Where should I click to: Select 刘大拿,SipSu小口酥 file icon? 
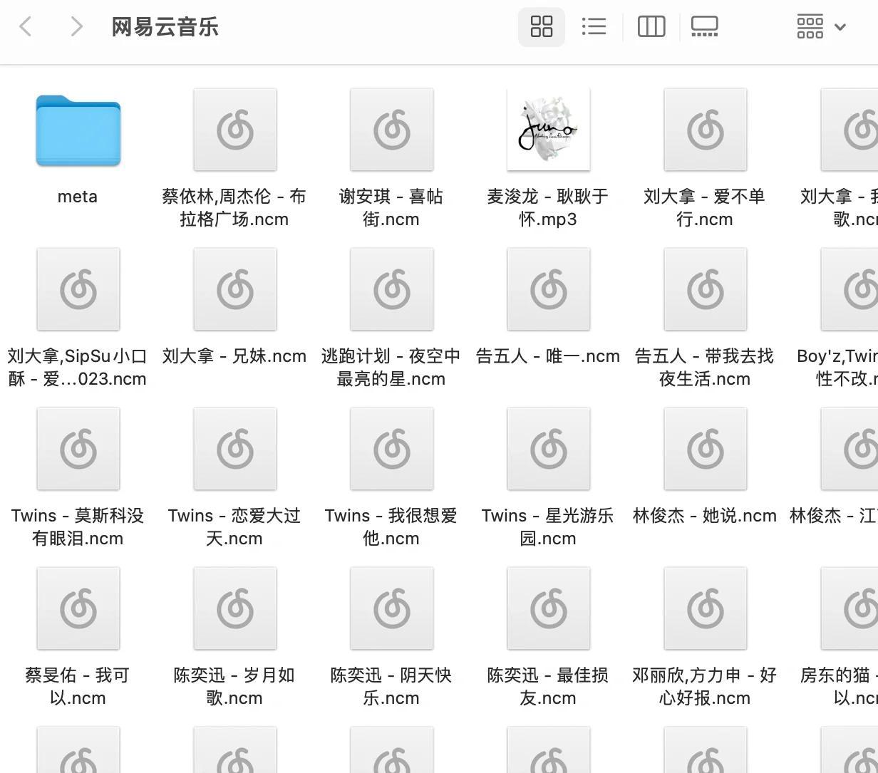[78, 289]
